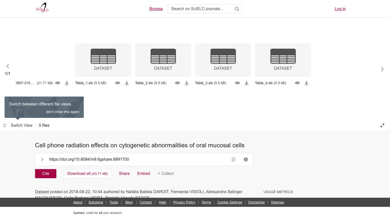This screenshot has width=390, height=219.
Task: Open Cookie Settings in footer
Action: tap(230, 202)
